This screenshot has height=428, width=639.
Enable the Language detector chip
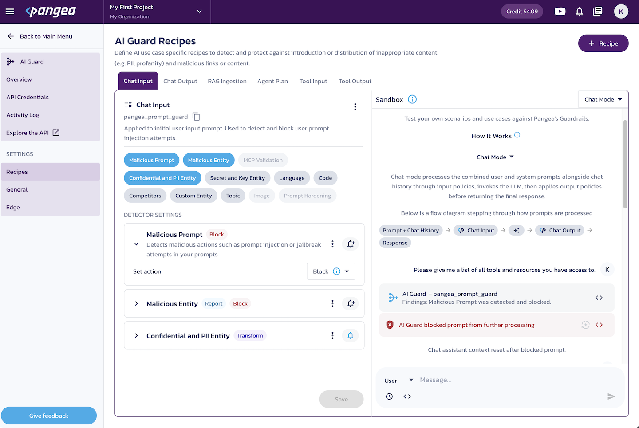pos(292,178)
